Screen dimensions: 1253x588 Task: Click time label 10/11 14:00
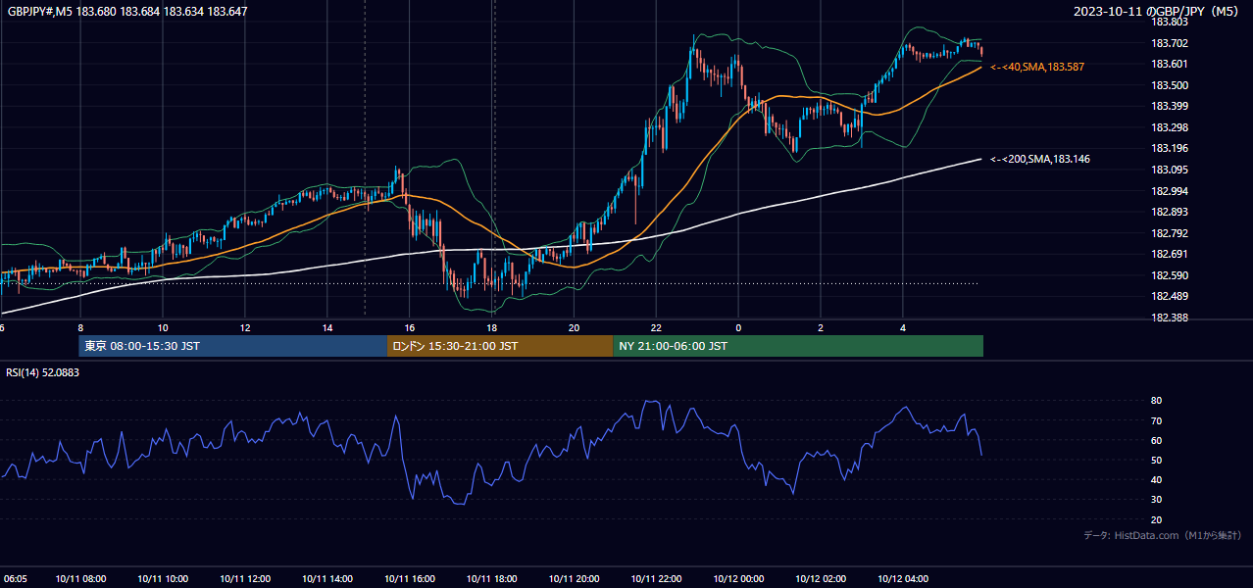[327, 579]
